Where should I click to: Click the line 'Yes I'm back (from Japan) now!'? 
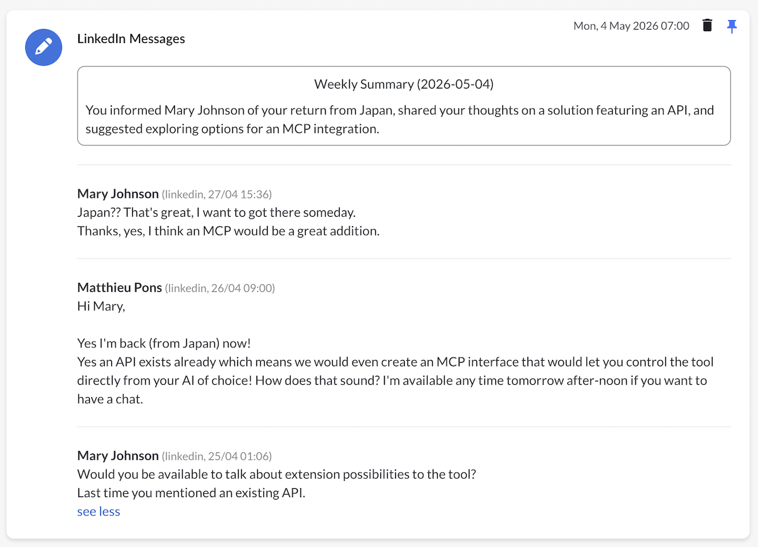click(x=164, y=344)
